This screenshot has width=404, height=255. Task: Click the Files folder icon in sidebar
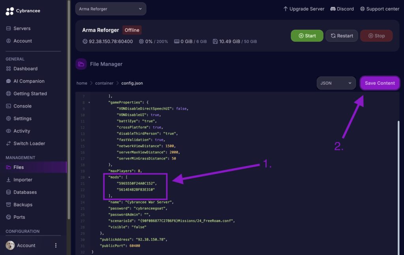9,167
